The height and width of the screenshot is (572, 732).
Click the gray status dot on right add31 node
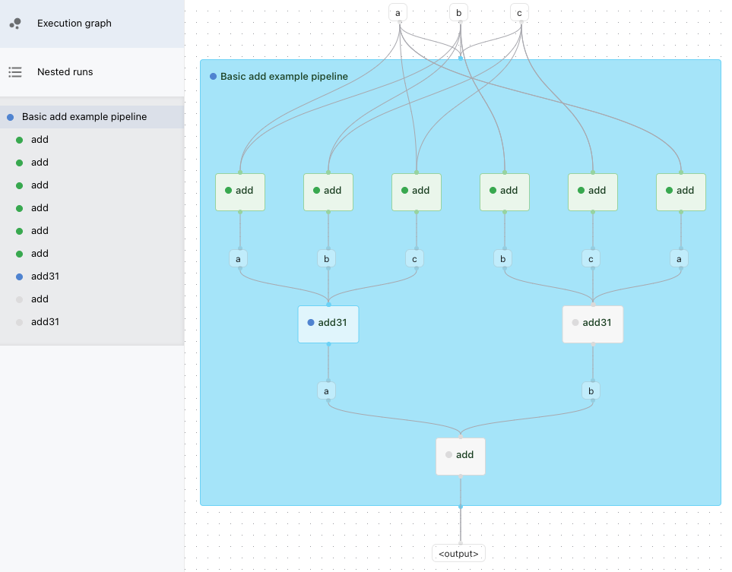coord(575,321)
